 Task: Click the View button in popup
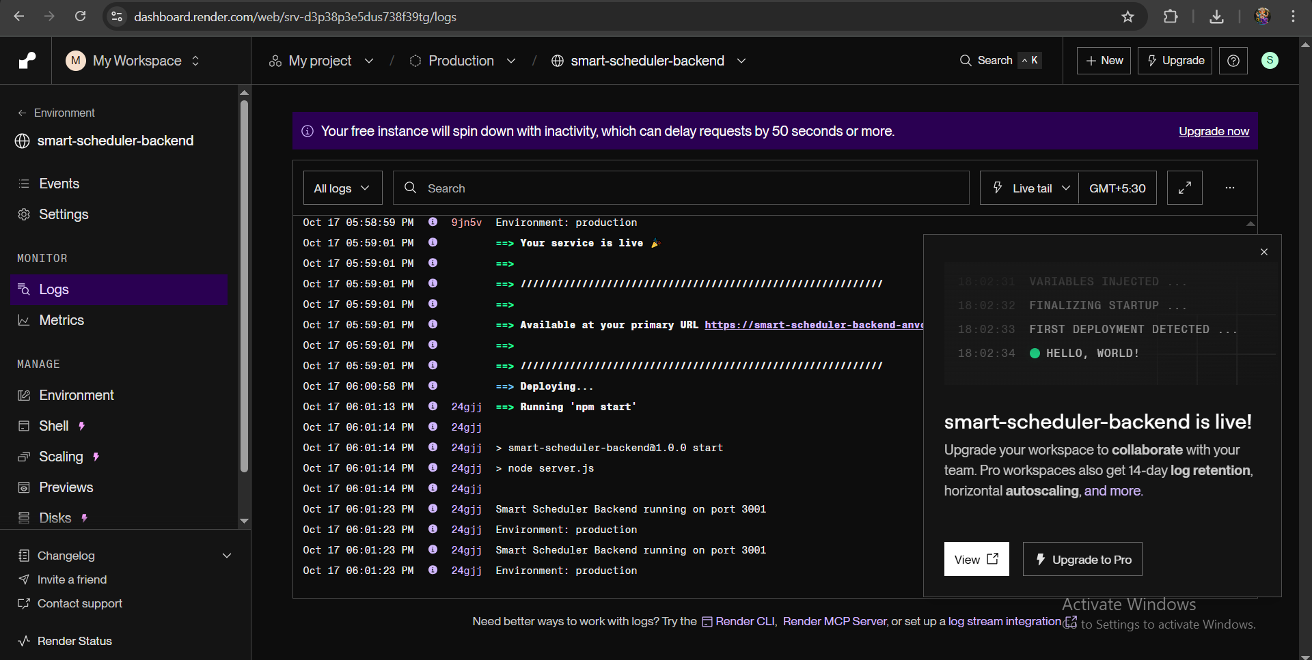coord(976,559)
